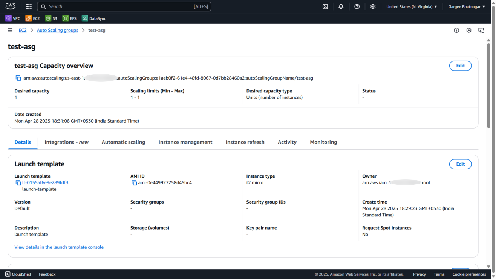Open the Privacy footer link
Viewport: 496px width, 279px height.
tap(419, 274)
